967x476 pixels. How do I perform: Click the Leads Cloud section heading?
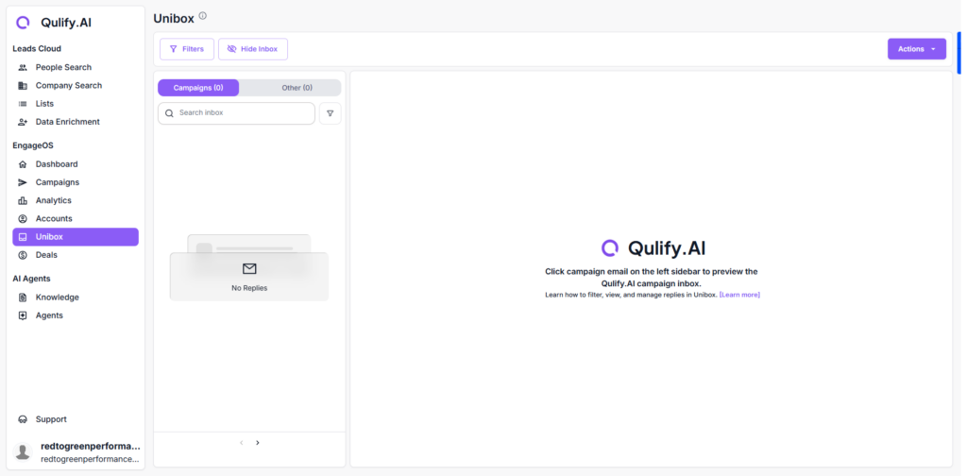tap(37, 49)
